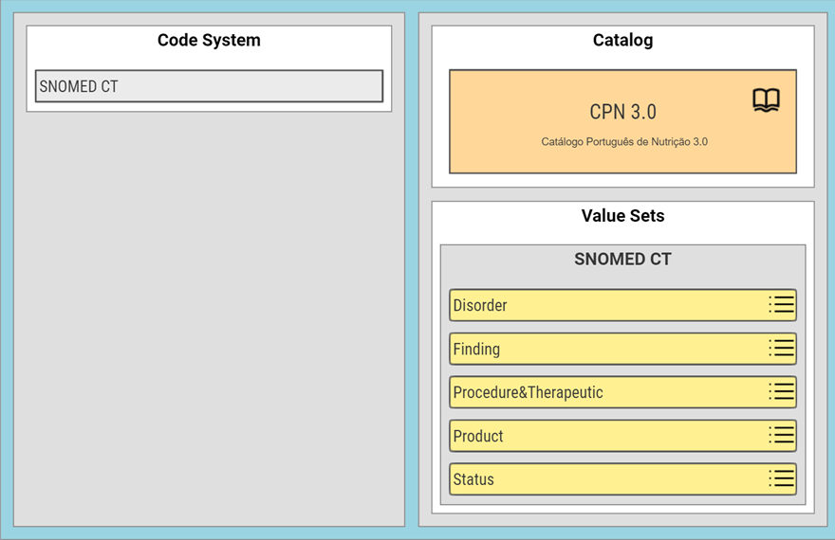Open the Procedure&Therapeutic value set
Screen dimensions: 835x540
(x=622, y=392)
